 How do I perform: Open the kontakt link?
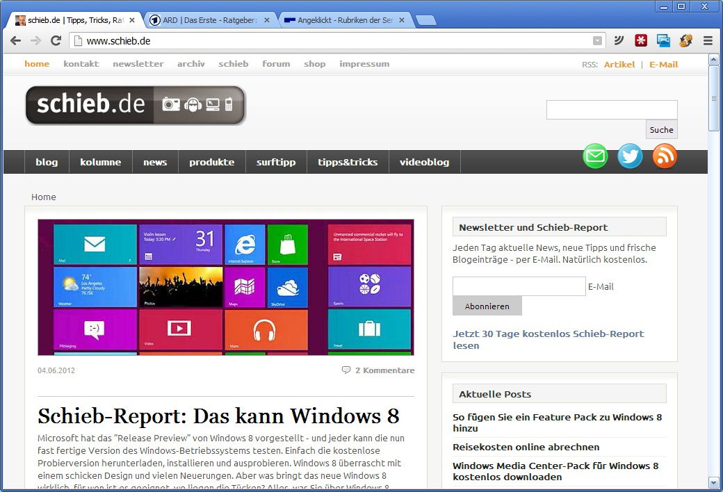tap(81, 64)
